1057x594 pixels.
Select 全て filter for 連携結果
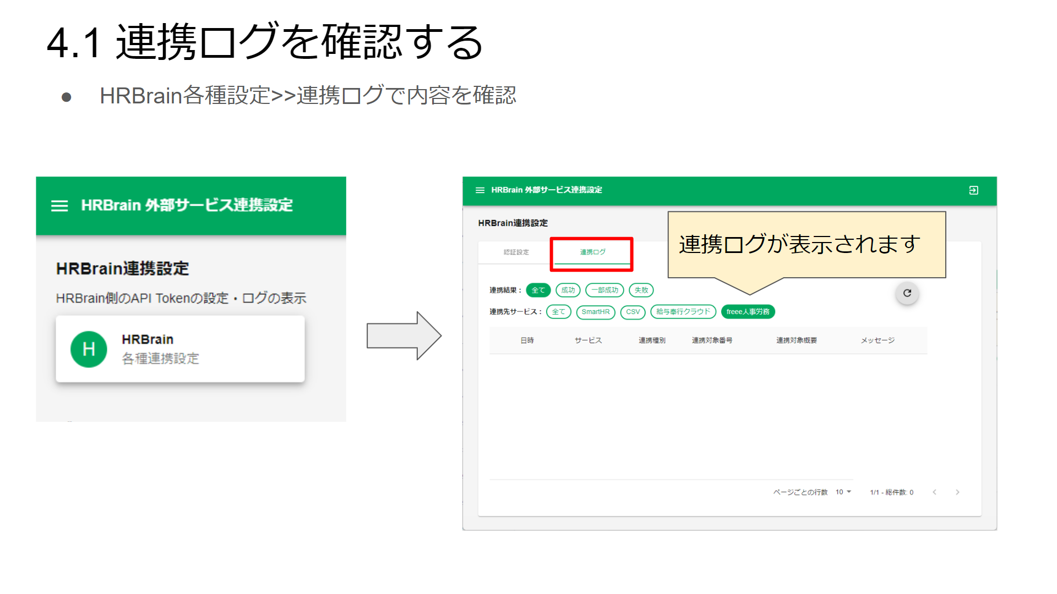point(538,290)
